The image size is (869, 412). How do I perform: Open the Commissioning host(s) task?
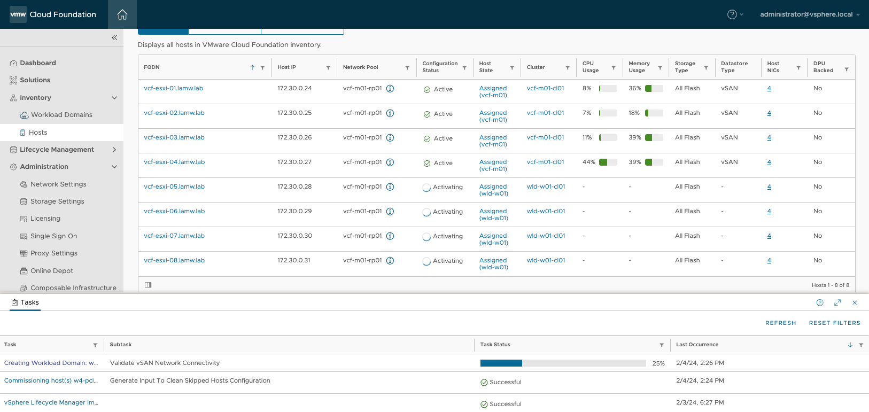tap(51, 381)
